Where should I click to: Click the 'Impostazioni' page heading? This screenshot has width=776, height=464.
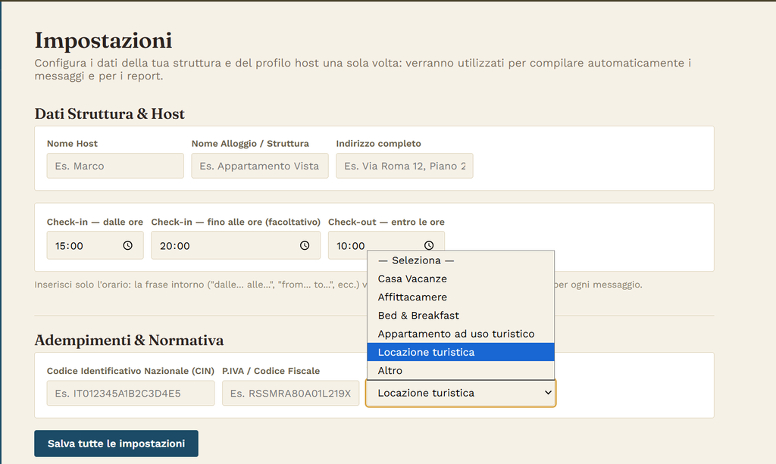tap(103, 40)
